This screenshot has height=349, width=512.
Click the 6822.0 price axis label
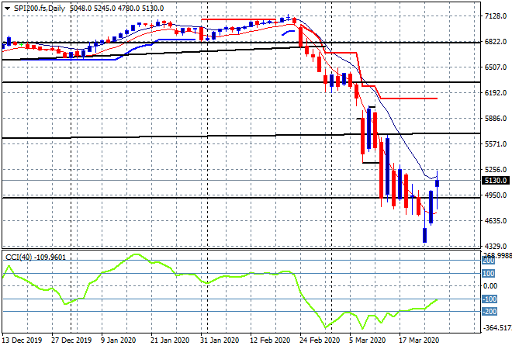[x=496, y=42]
